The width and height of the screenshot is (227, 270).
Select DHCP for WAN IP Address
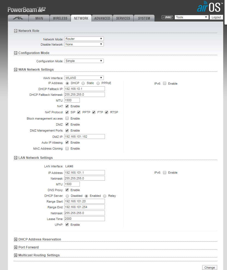tap(67, 83)
